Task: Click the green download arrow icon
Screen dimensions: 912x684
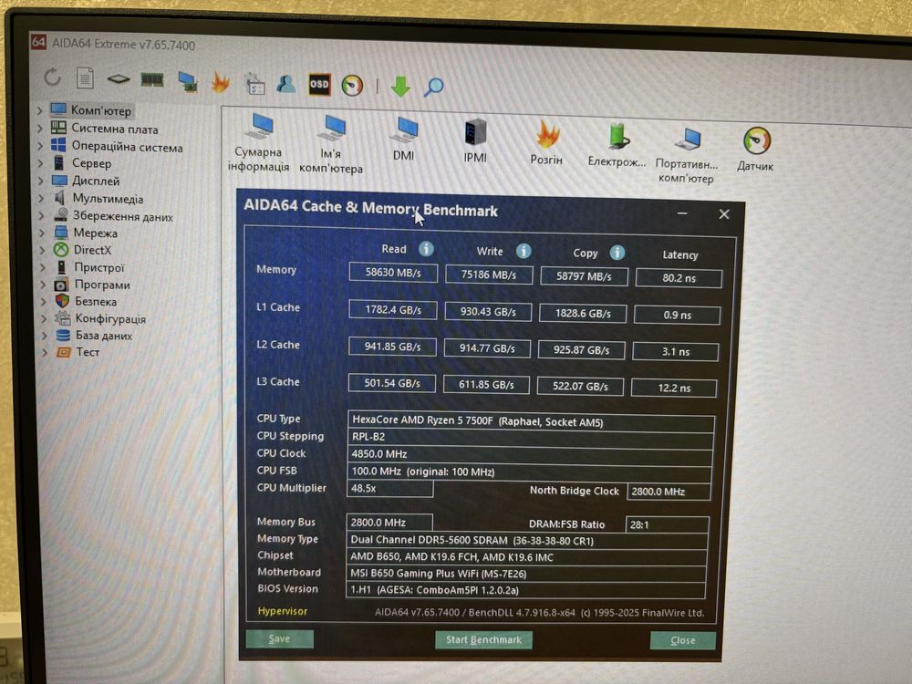Action: coord(400,88)
